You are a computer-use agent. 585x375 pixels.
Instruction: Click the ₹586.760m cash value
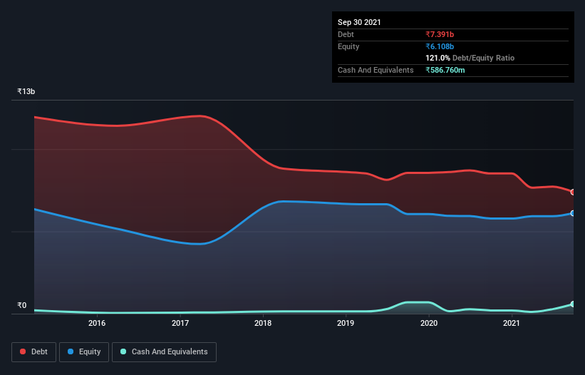[x=445, y=70]
